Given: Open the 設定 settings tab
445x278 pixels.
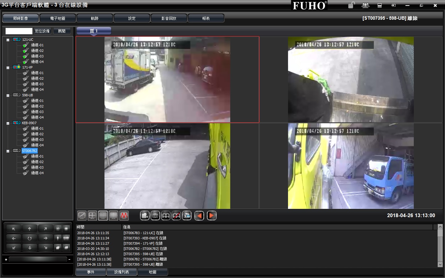Looking at the screenshot, I should click(x=132, y=19).
